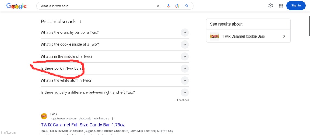
Task: Open more options for twix.com result
Action: 113,119
